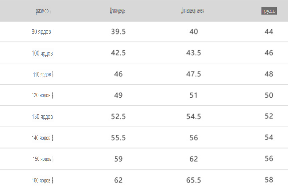
Task: Select the 100 ярдов size label
Action: [x=42, y=53]
